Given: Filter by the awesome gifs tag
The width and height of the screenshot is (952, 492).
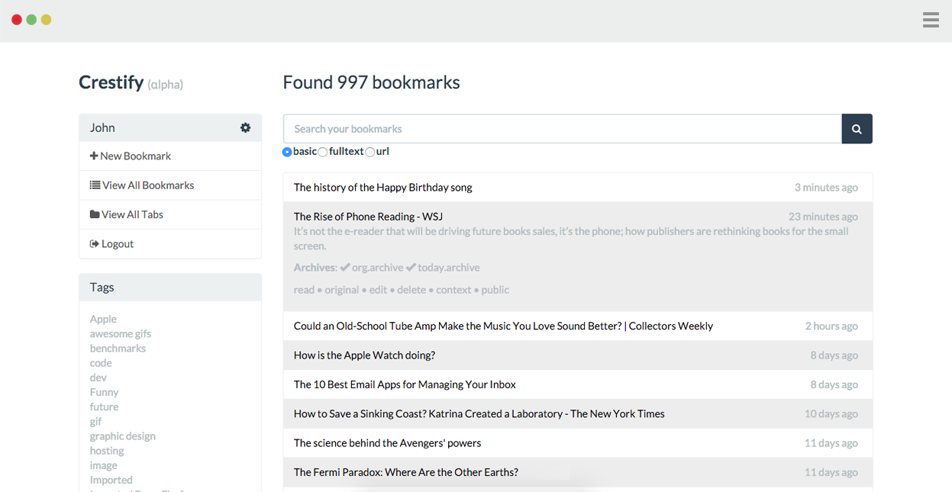Looking at the screenshot, I should [121, 333].
